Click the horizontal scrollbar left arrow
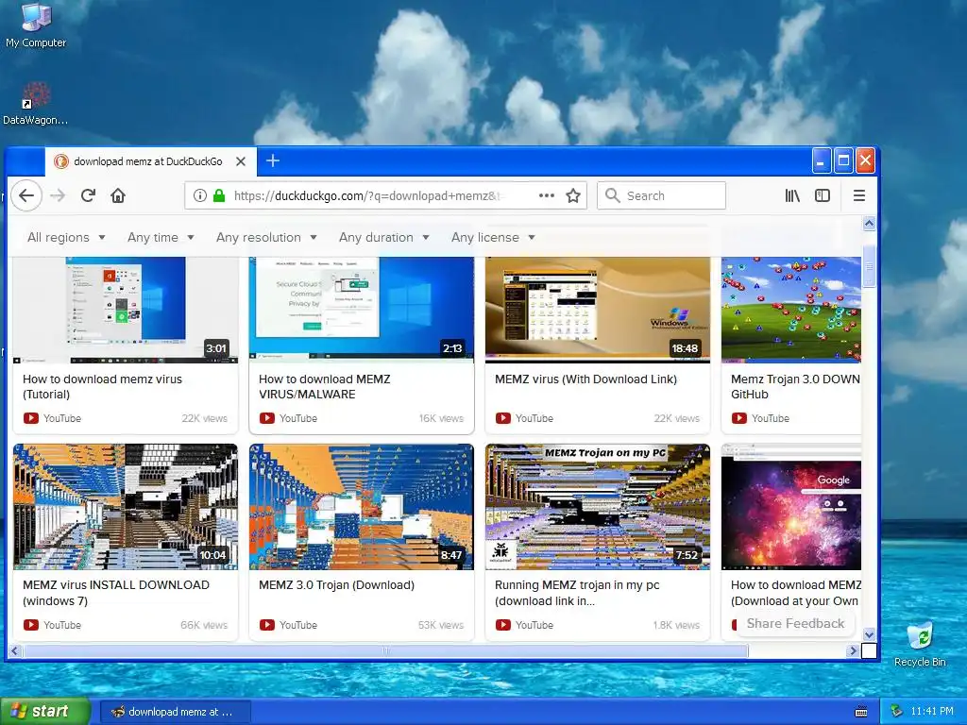Image resolution: width=967 pixels, height=725 pixels. tap(15, 650)
